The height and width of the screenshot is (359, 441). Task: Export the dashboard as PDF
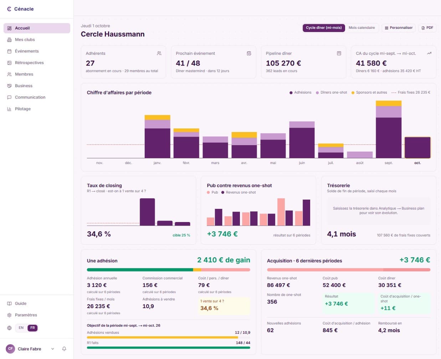tap(427, 28)
